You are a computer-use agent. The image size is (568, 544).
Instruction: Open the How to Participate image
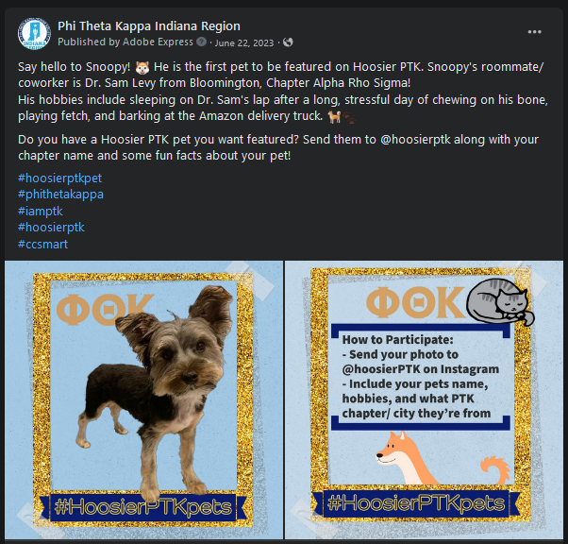point(425,399)
